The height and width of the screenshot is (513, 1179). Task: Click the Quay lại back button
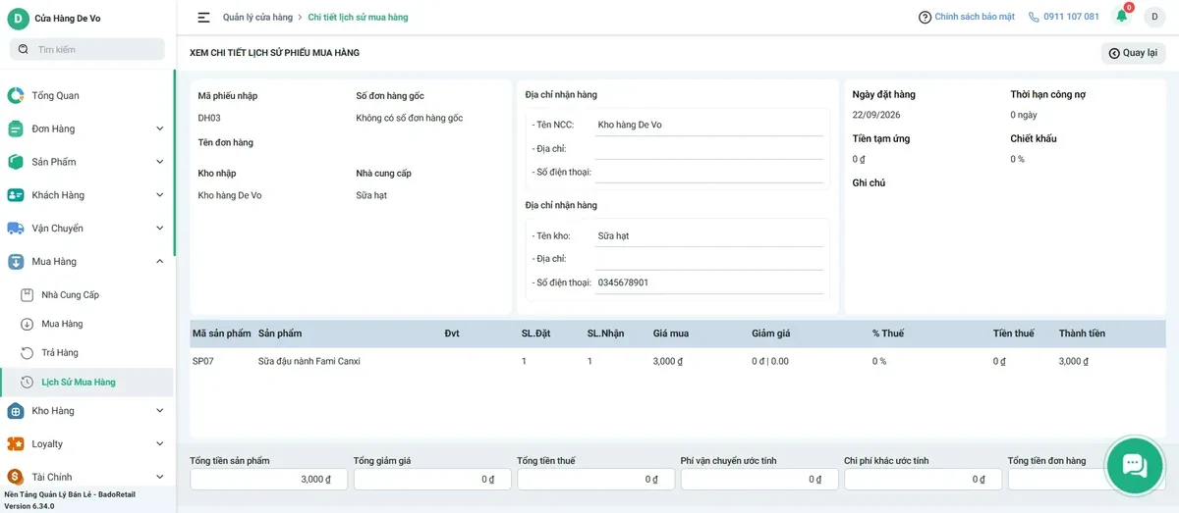pyautogui.click(x=1133, y=53)
